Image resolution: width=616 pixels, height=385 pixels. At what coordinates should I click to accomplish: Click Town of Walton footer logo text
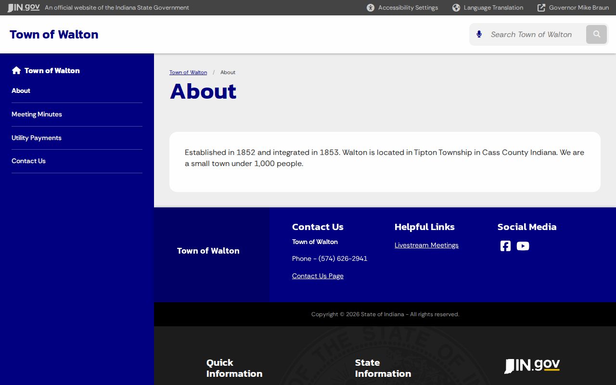click(x=208, y=251)
